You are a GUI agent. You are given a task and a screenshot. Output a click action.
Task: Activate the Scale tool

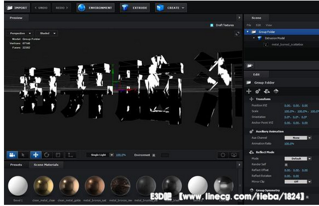click(x=58, y=155)
